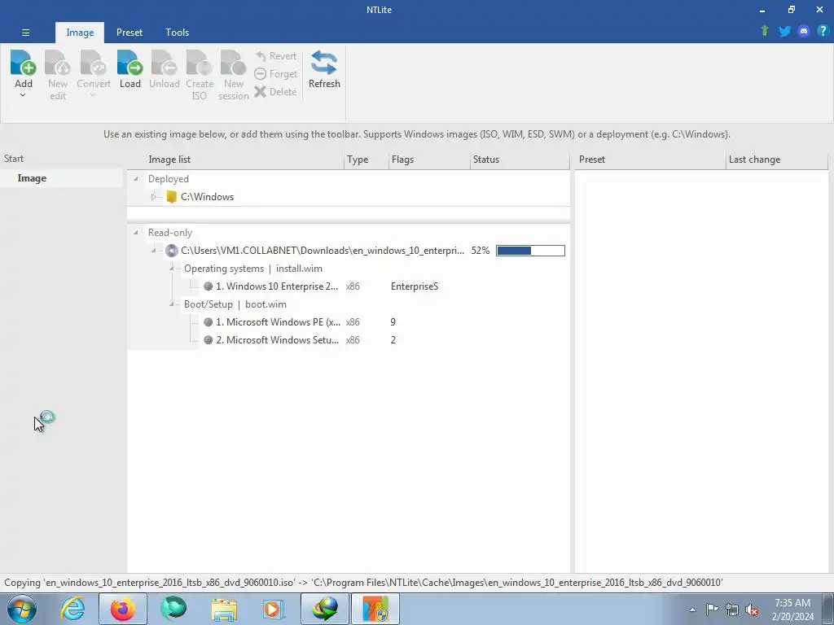The width and height of the screenshot is (834, 625).
Task: Collapse Operating systems install.wim node
Action: (x=172, y=269)
